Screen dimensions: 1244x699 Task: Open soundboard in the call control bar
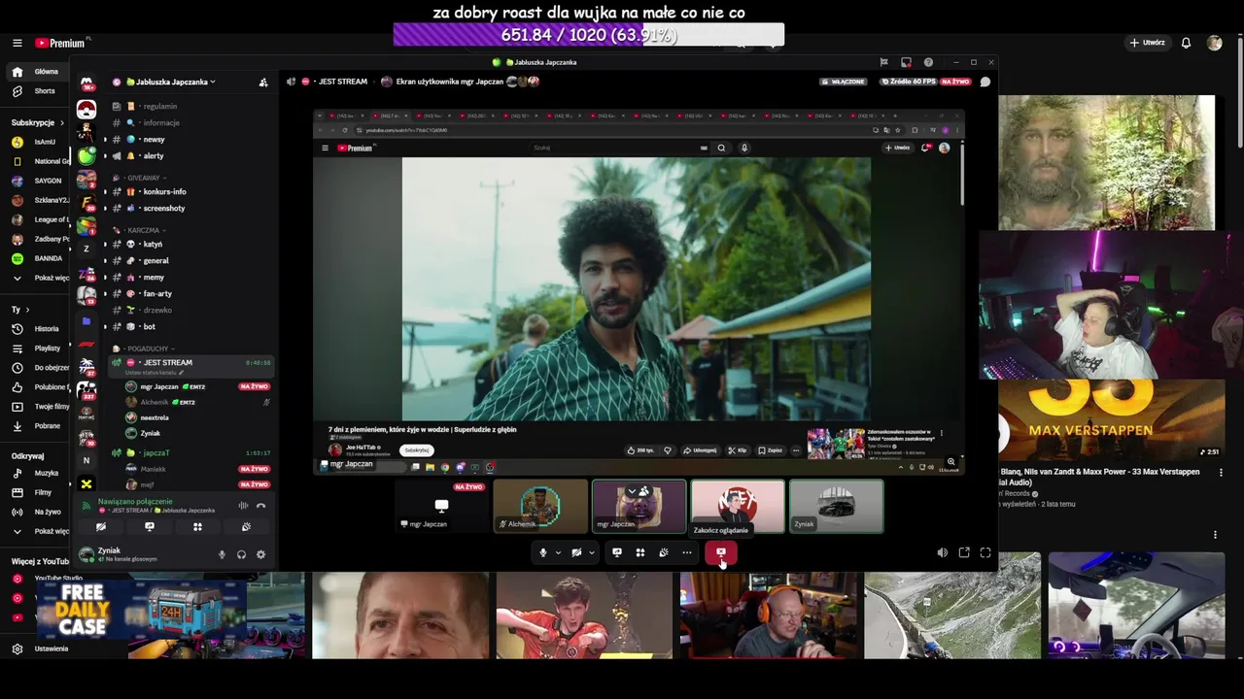pos(663,552)
